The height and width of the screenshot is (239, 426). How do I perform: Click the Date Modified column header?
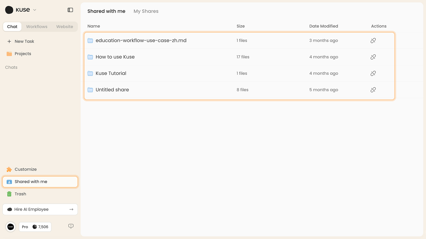(x=324, y=26)
